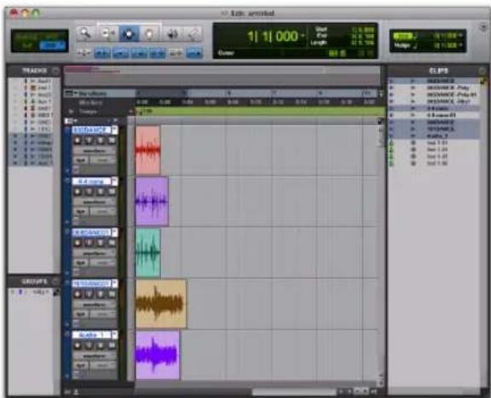Open the Nudge value dropdown
This screenshot has width=491, height=398.
(x=460, y=46)
